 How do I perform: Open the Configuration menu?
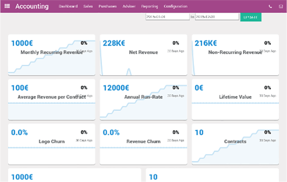tap(176, 6)
